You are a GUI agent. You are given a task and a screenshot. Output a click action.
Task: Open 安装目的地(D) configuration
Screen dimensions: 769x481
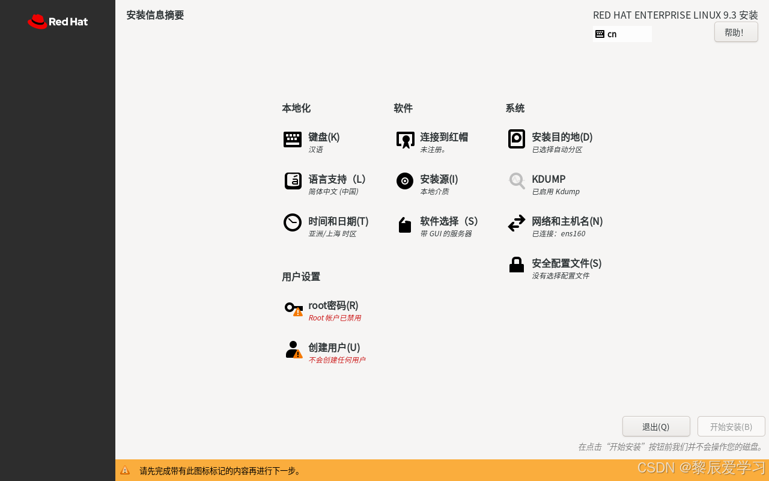click(x=562, y=137)
